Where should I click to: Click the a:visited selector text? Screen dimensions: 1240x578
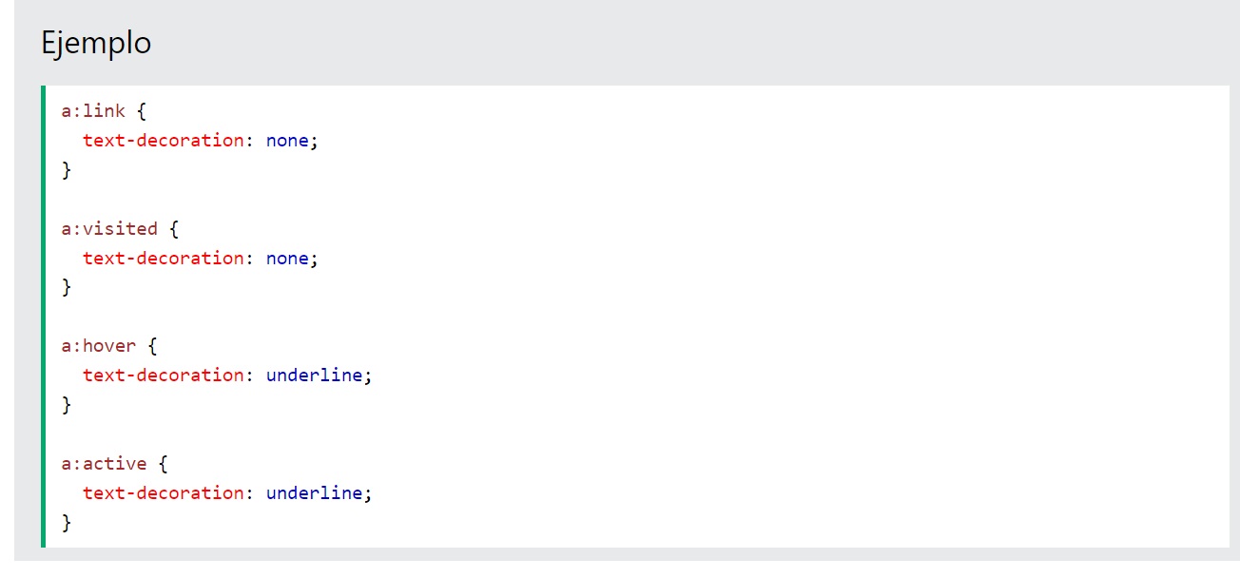point(109,228)
